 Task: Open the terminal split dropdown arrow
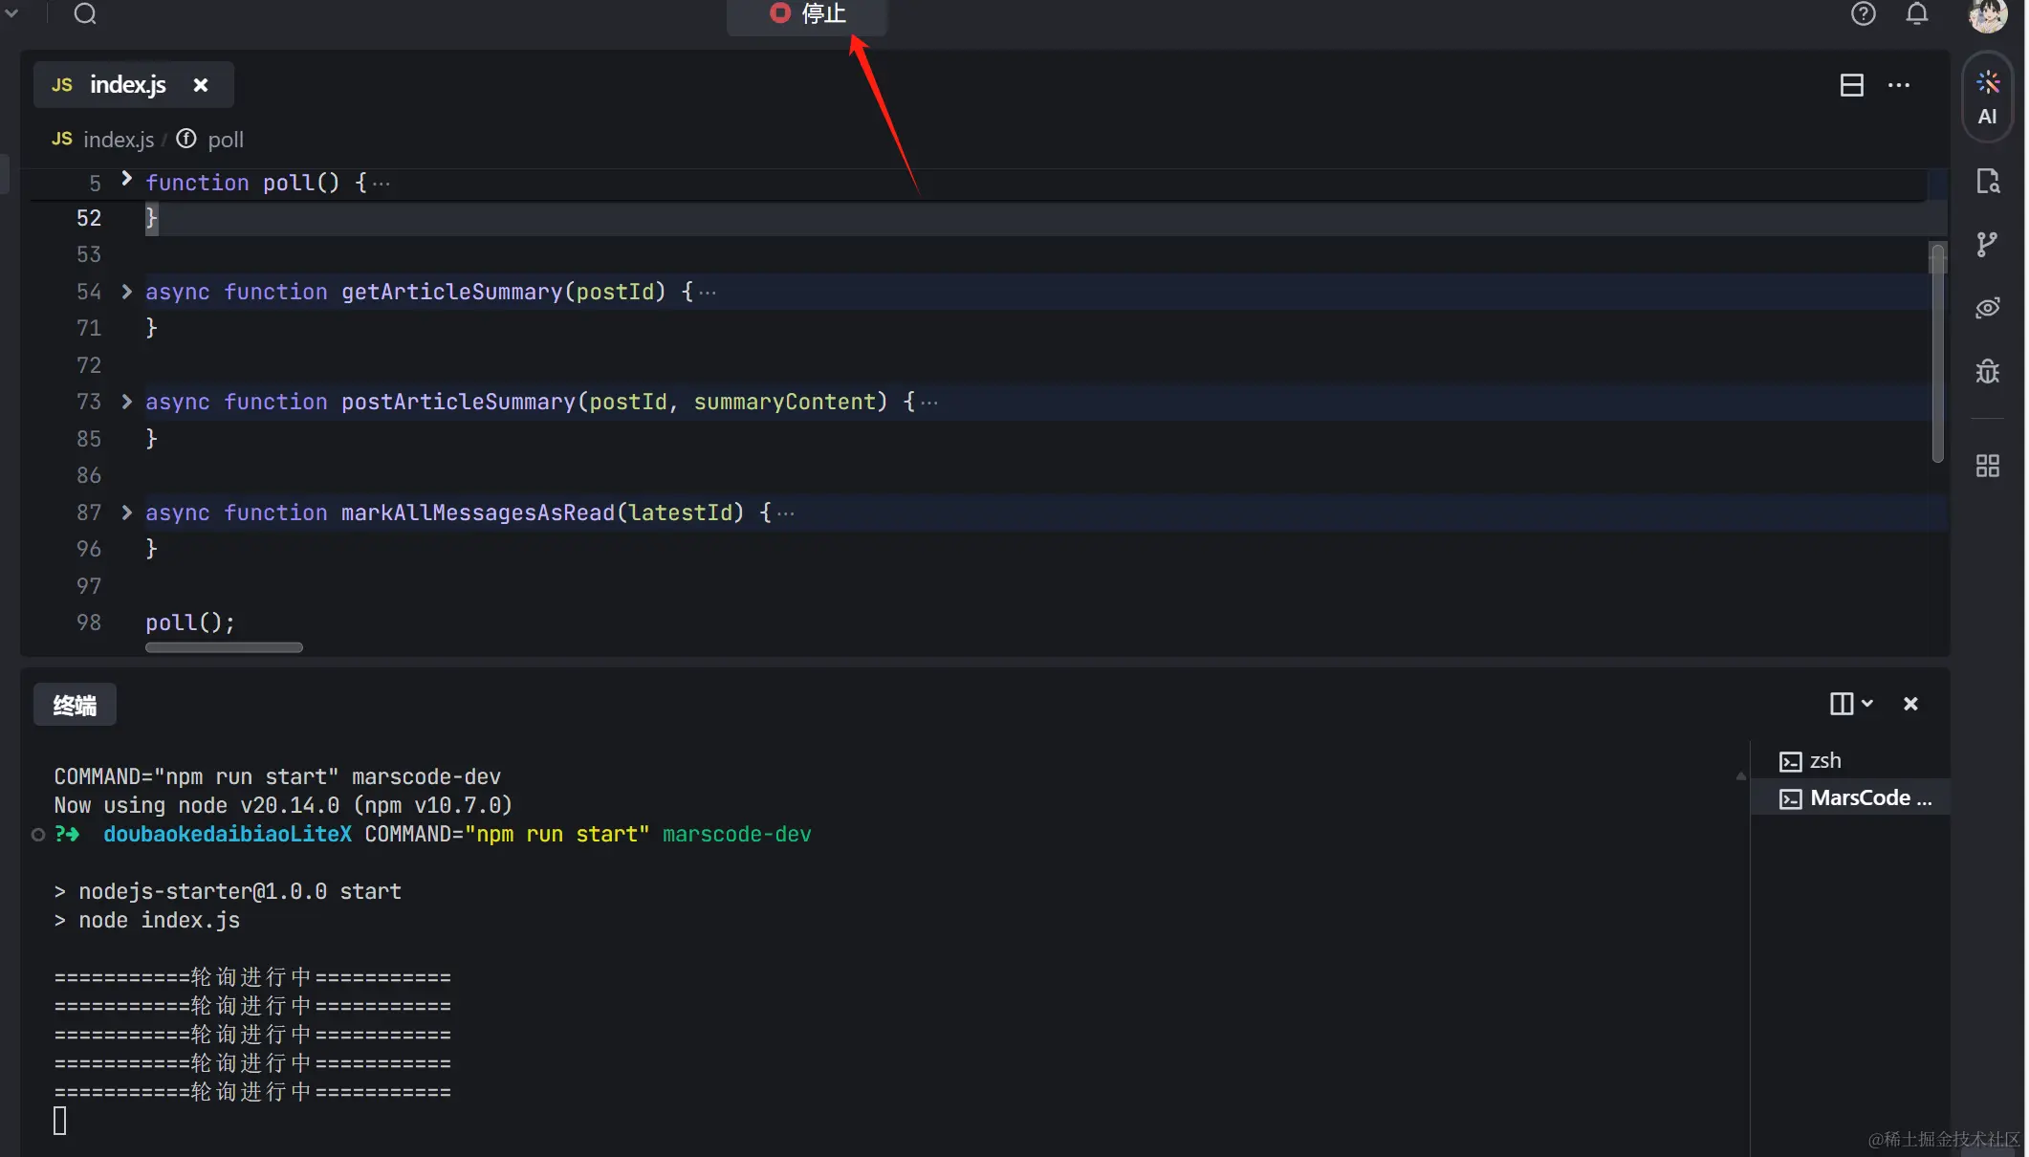(x=1866, y=704)
